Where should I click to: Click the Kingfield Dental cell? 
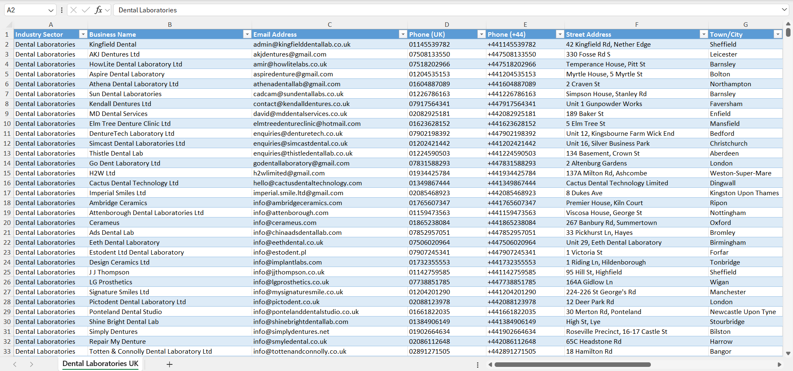click(x=170, y=44)
